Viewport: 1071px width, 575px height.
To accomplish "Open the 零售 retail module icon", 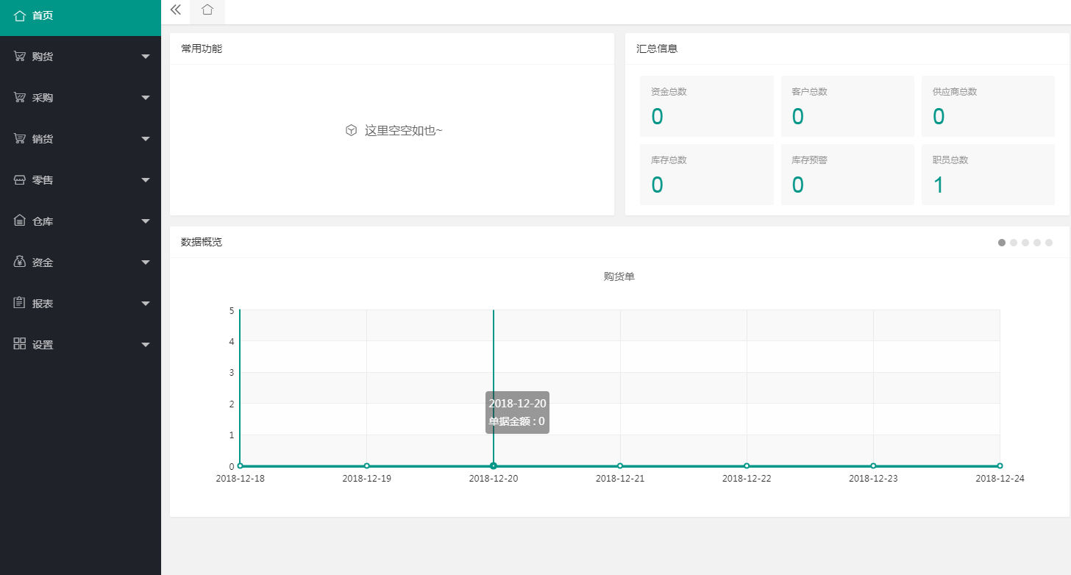I will pyautogui.click(x=19, y=179).
